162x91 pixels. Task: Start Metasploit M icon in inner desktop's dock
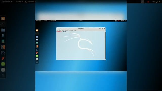point(37,40)
